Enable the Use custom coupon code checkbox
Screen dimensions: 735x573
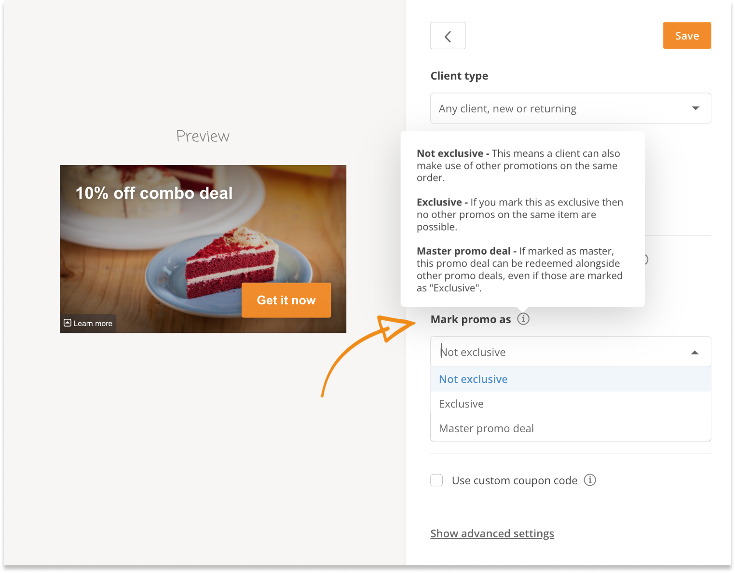436,480
